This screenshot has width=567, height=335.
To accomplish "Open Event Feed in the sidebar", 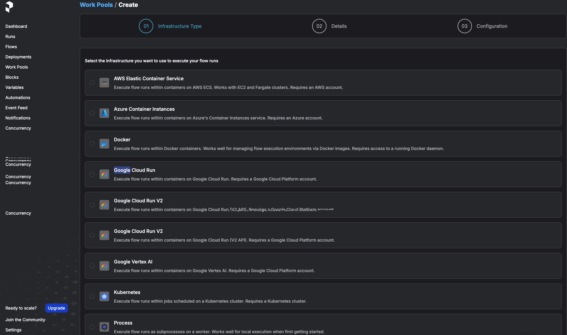I will [16, 108].
